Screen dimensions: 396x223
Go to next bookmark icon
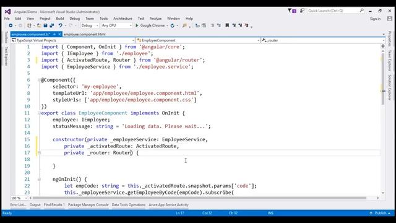pyautogui.click(x=240, y=25)
